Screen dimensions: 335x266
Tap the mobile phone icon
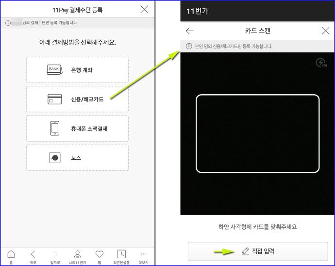click(x=55, y=128)
